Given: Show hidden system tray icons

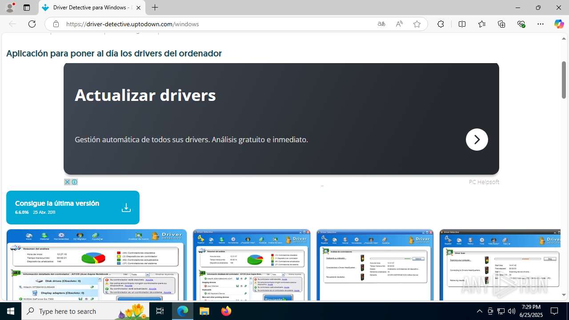Looking at the screenshot, I should pyautogui.click(x=479, y=311).
